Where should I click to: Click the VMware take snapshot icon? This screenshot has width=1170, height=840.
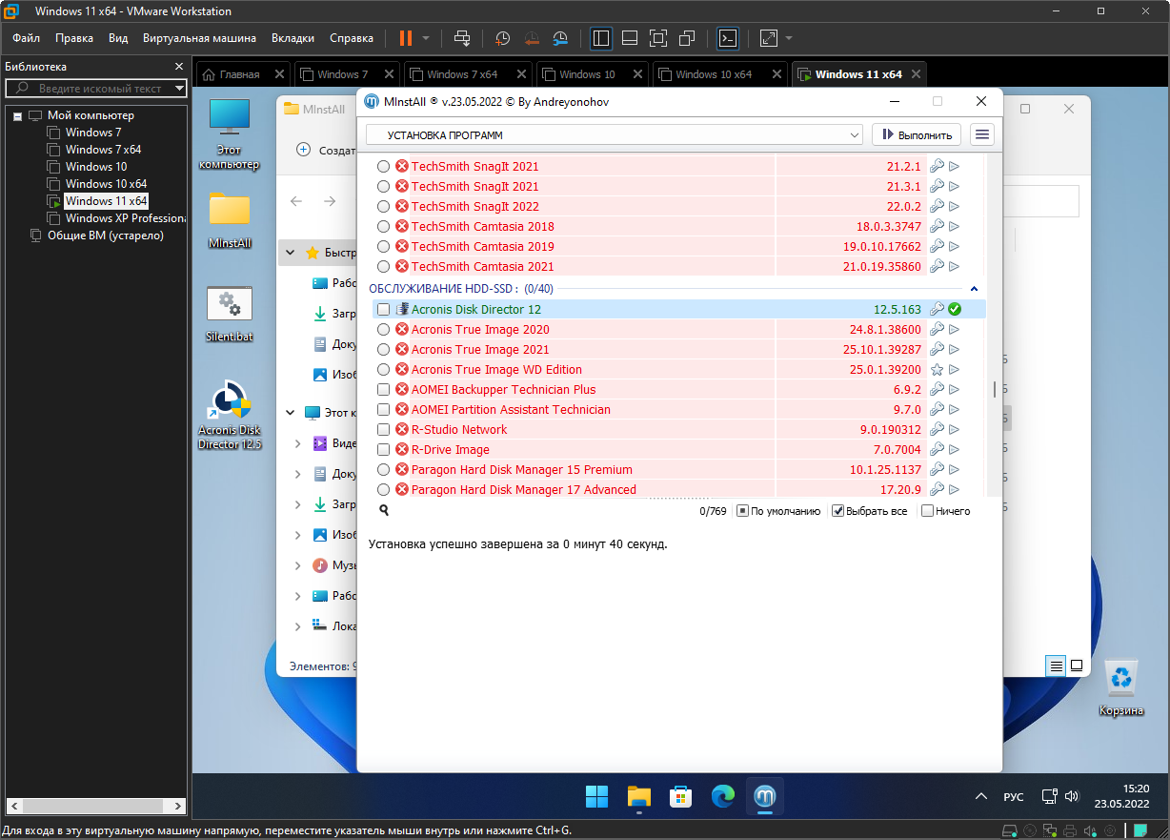pyautogui.click(x=502, y=39)
